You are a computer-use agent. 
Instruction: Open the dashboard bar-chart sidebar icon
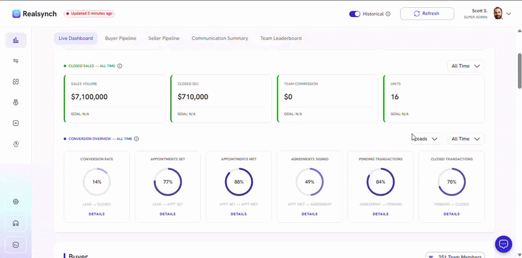[16, 40]
